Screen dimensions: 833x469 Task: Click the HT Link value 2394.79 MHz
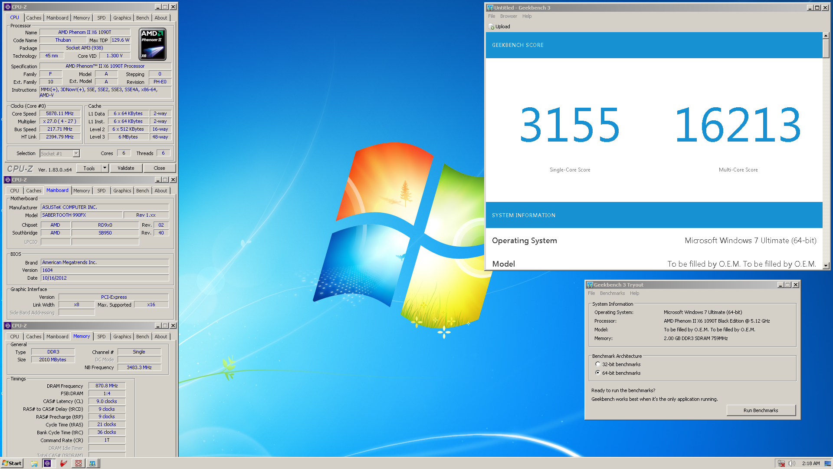coord(60,137)
